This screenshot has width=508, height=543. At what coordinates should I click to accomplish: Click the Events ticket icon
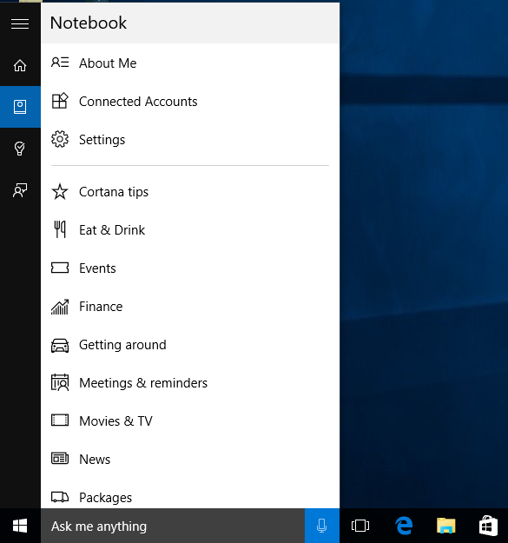60,268
